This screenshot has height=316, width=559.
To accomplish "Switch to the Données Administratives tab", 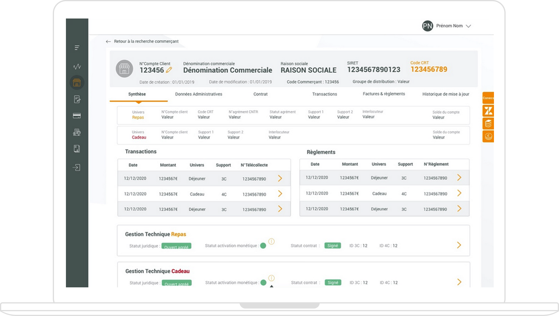I will 199,94.
